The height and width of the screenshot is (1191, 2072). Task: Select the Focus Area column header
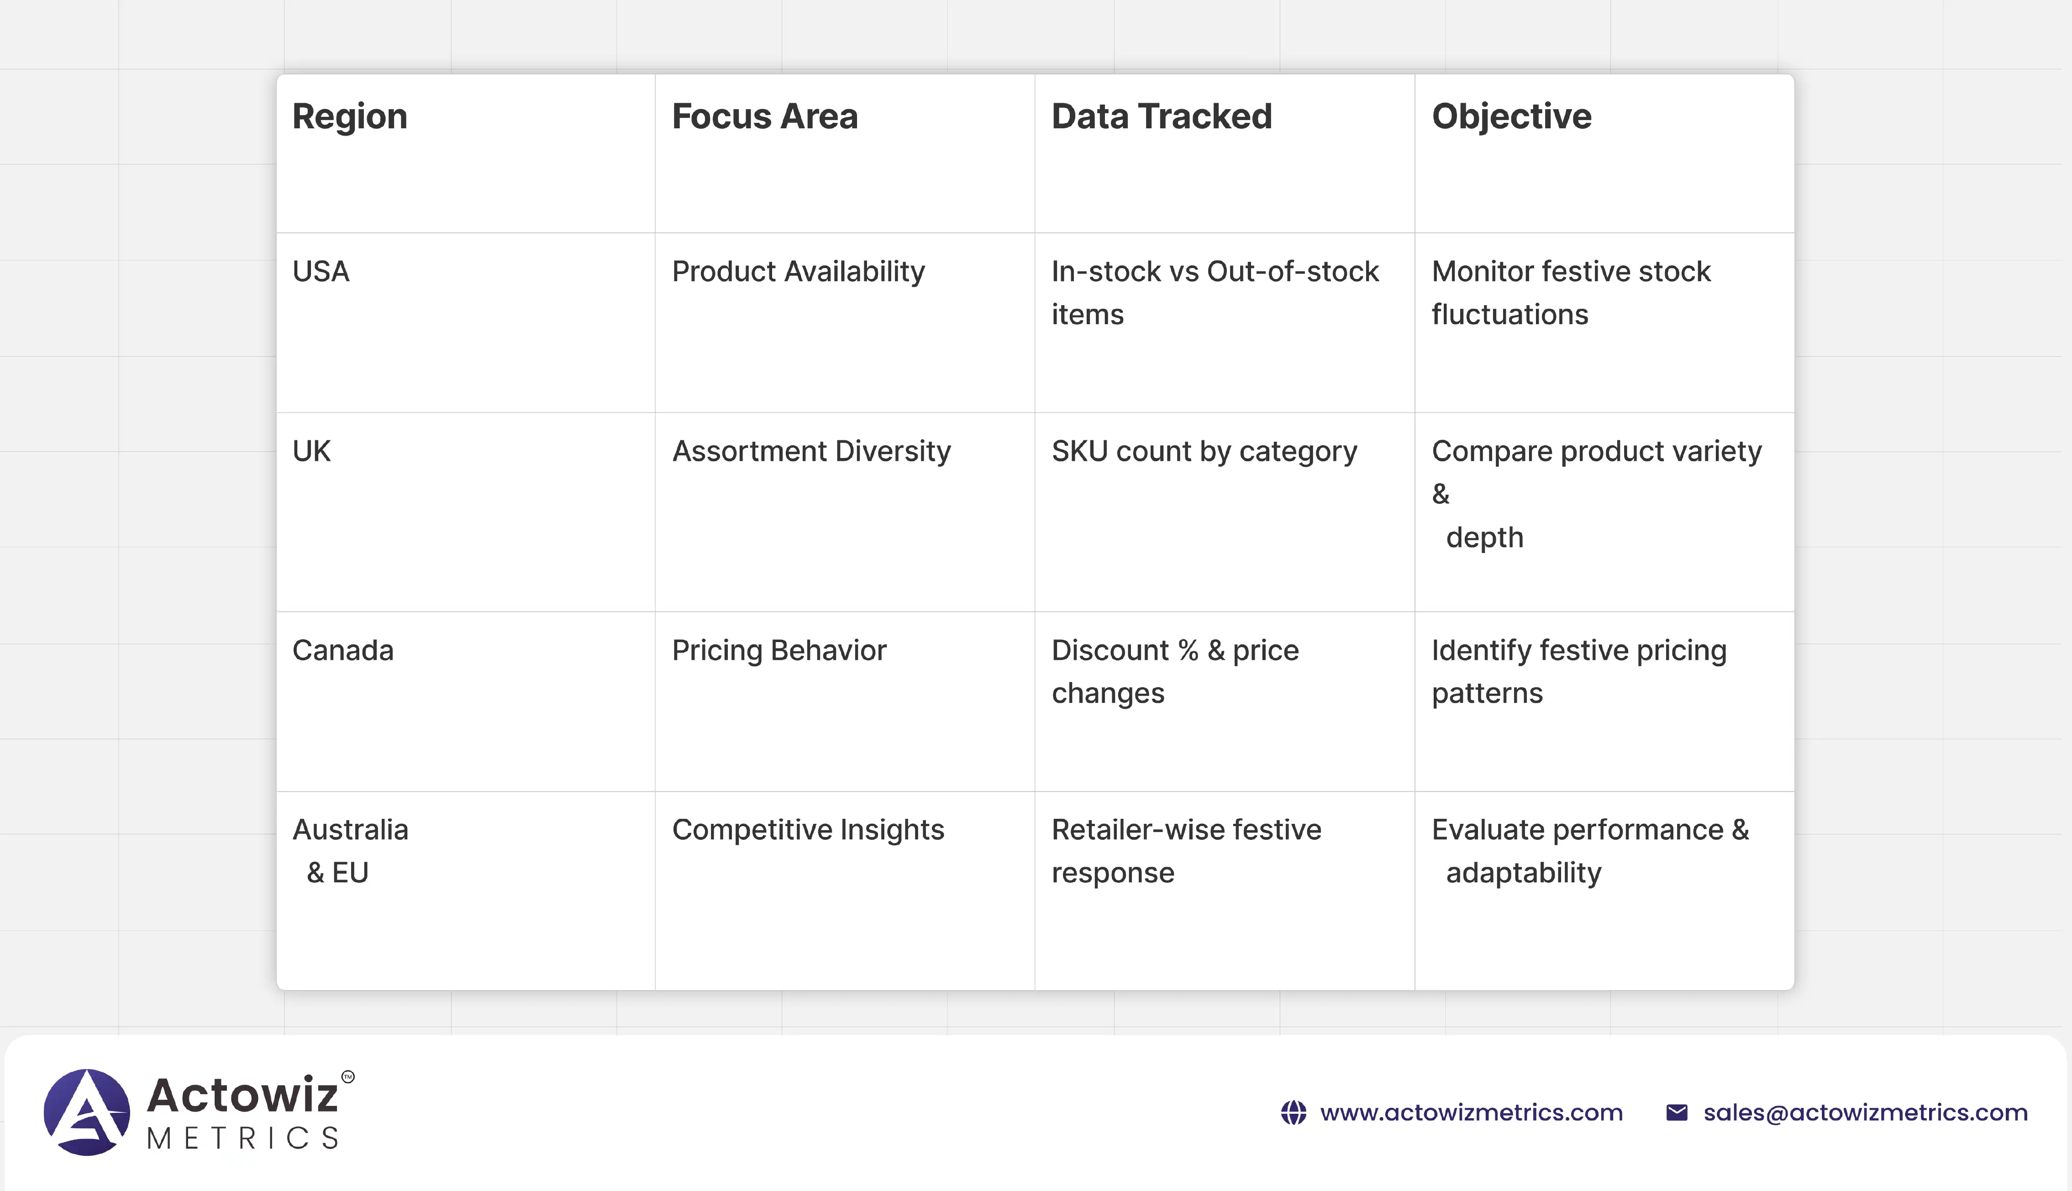coord(764,116)
